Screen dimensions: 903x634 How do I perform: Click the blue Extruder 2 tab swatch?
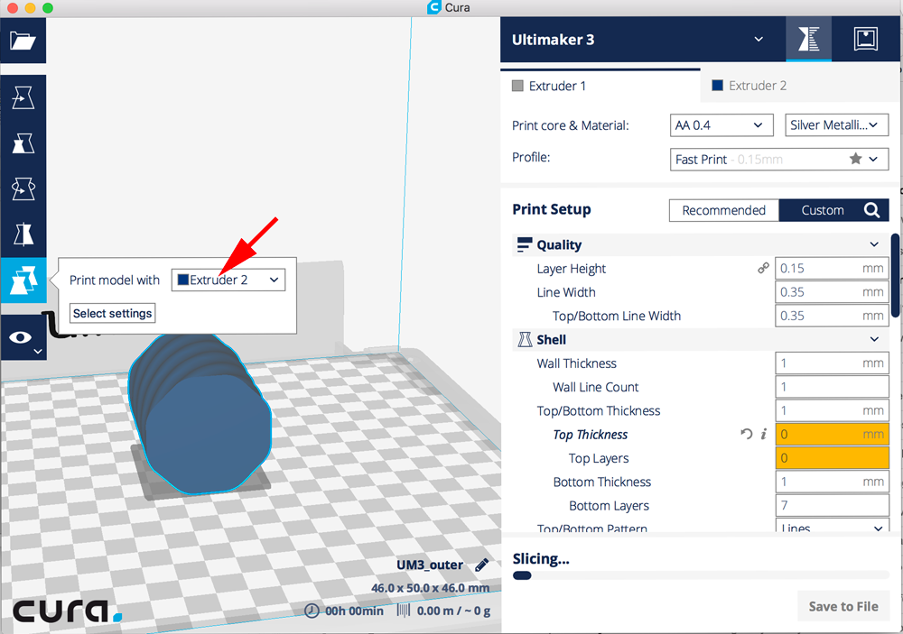tap(717, 85)
